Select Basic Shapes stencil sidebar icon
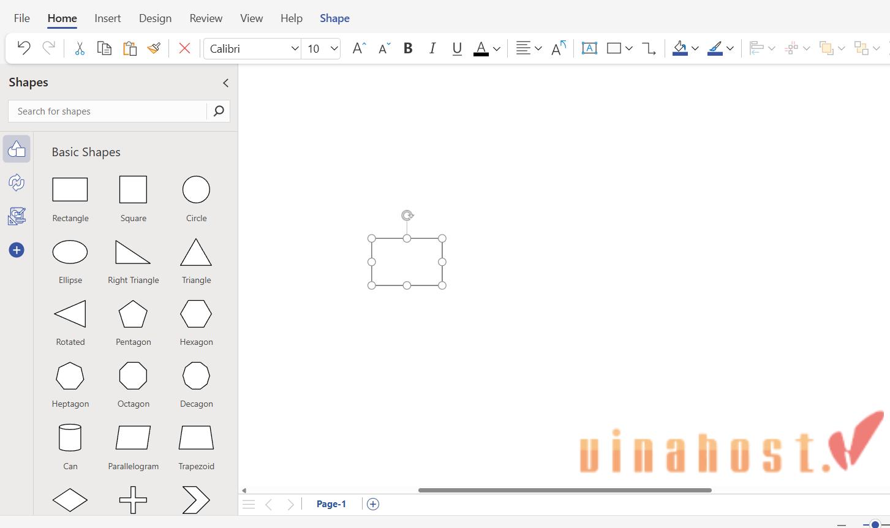 click(x=17, y=149)
